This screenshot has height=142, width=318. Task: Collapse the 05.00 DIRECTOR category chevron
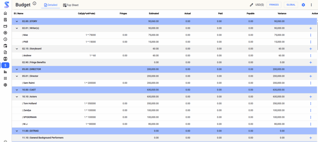click(17, 69)
